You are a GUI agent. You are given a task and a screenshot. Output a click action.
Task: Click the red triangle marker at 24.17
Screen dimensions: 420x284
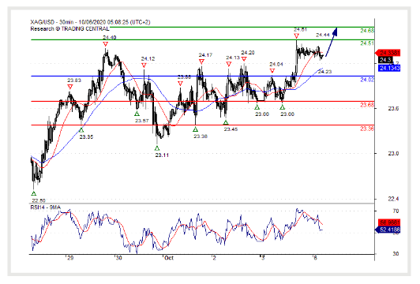201,62
